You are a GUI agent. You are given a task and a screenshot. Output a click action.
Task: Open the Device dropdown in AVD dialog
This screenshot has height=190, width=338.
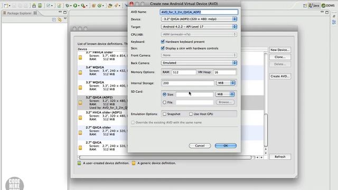(x=199, y=19)
